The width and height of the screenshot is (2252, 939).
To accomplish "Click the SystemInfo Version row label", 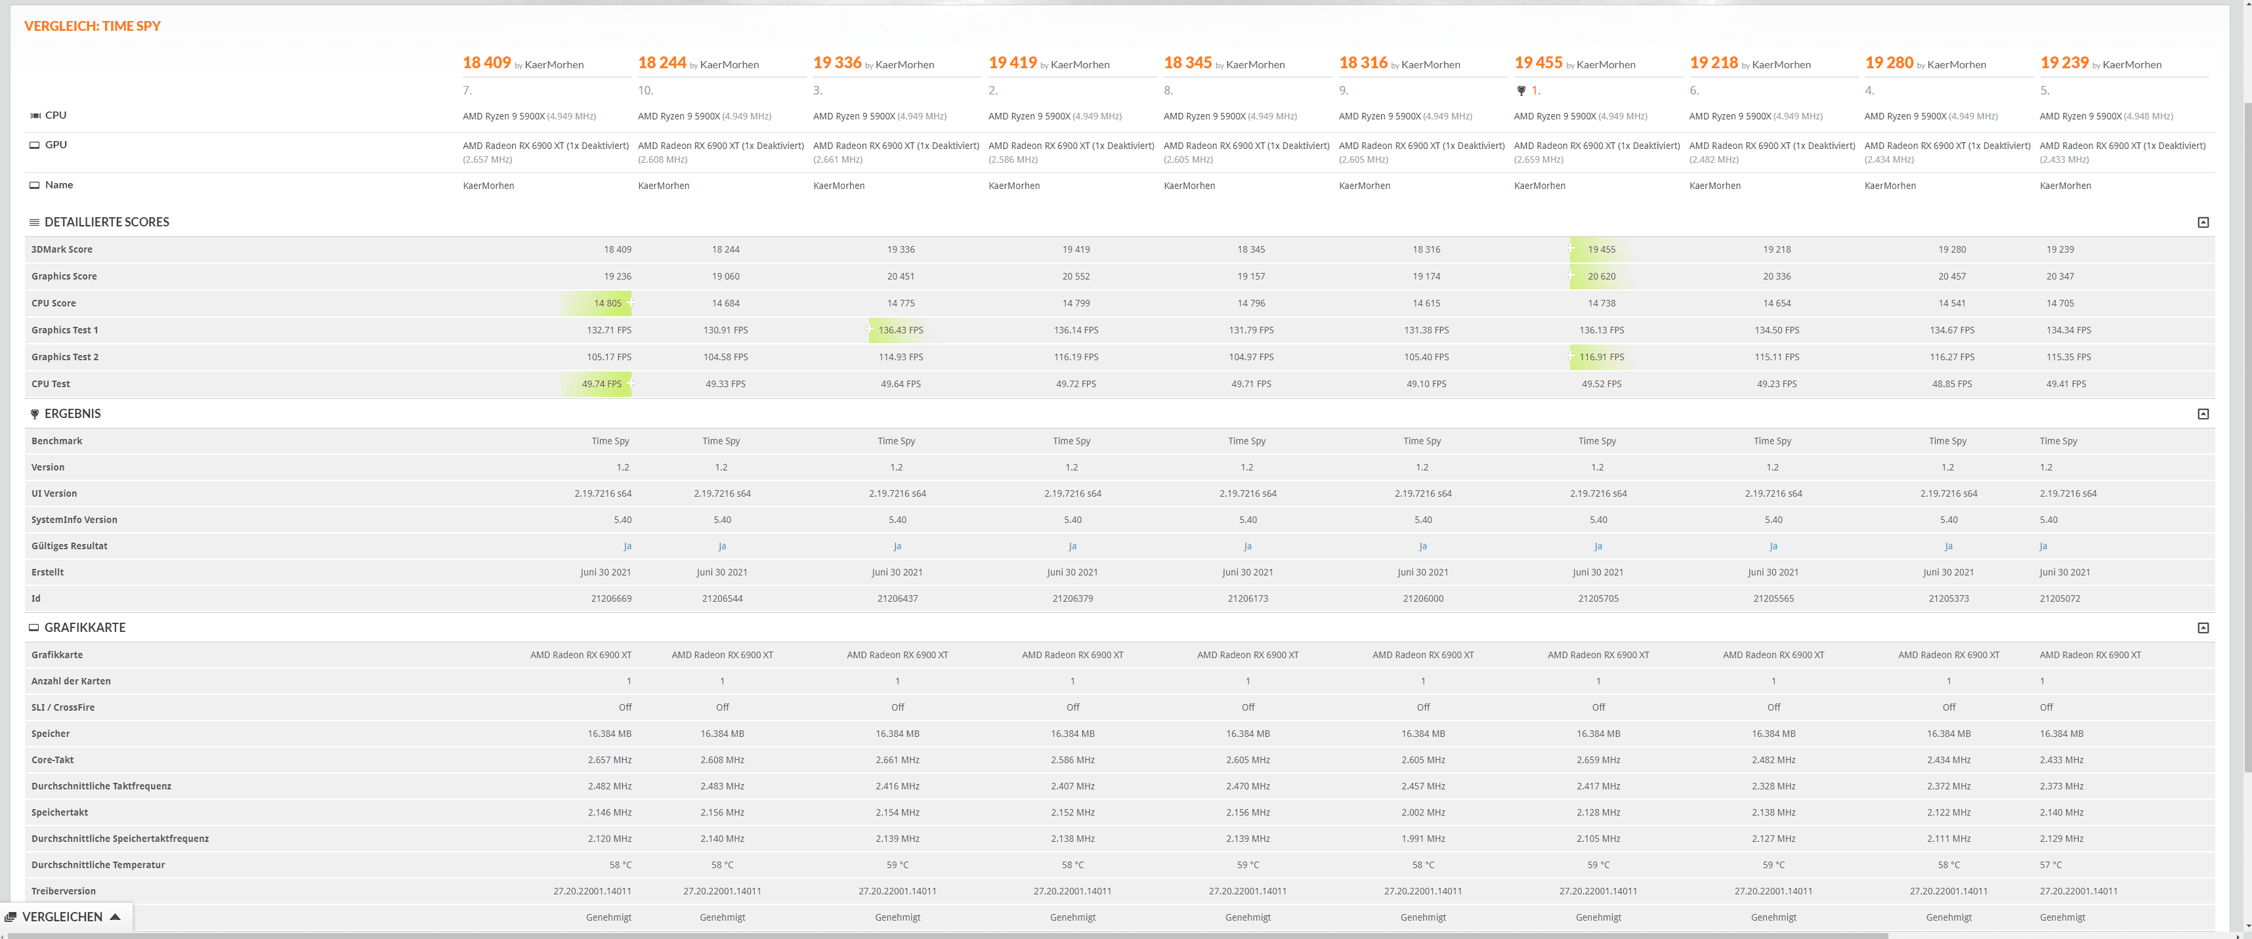I will (x=74, y=520).
